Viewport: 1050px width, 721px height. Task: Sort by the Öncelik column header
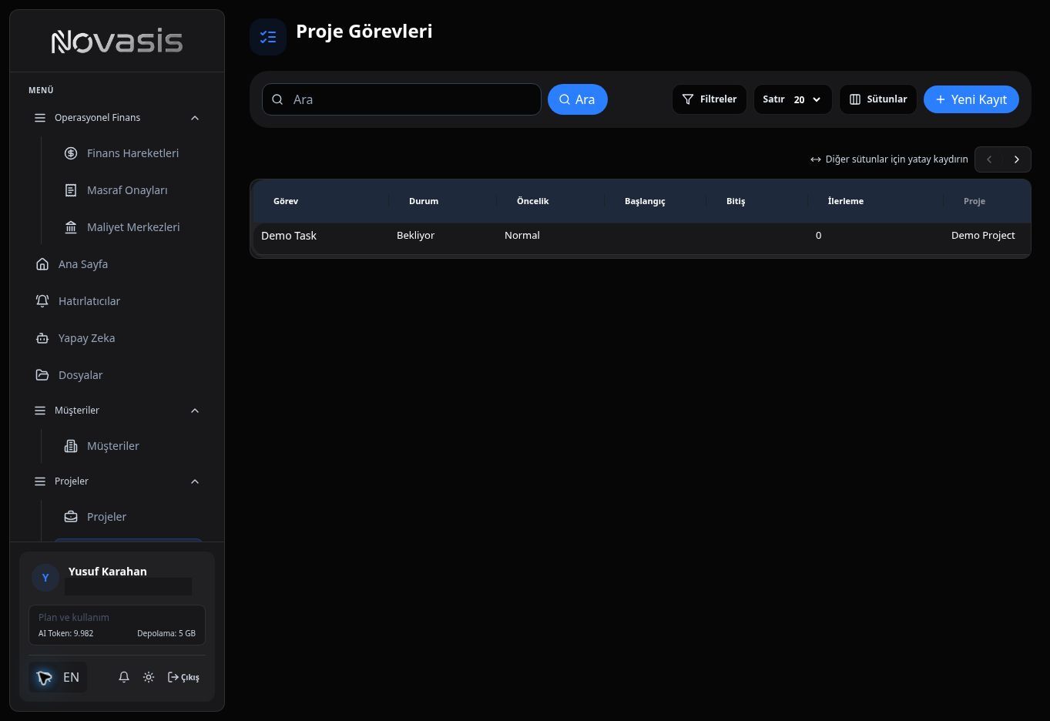click(532, 201)
